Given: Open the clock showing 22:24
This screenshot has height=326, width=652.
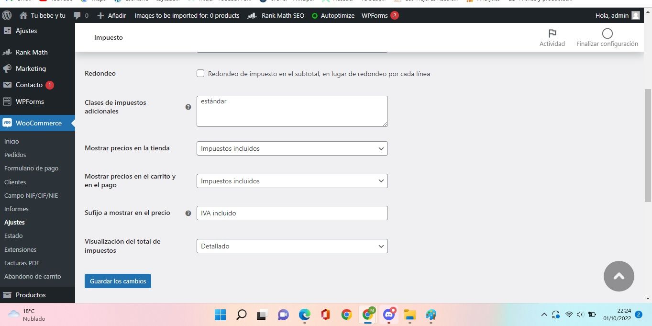Looking at the screenshot, I should 617,315.
